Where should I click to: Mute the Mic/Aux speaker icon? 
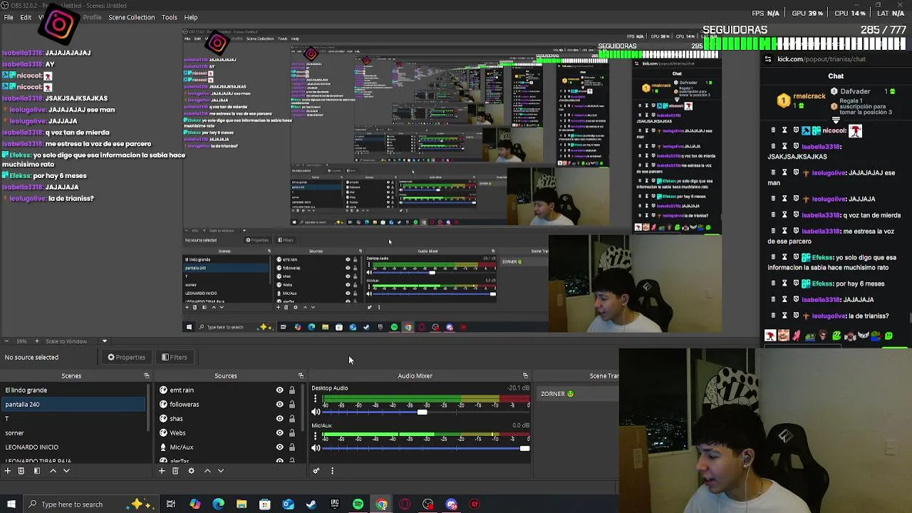click(x=316, y=448)
